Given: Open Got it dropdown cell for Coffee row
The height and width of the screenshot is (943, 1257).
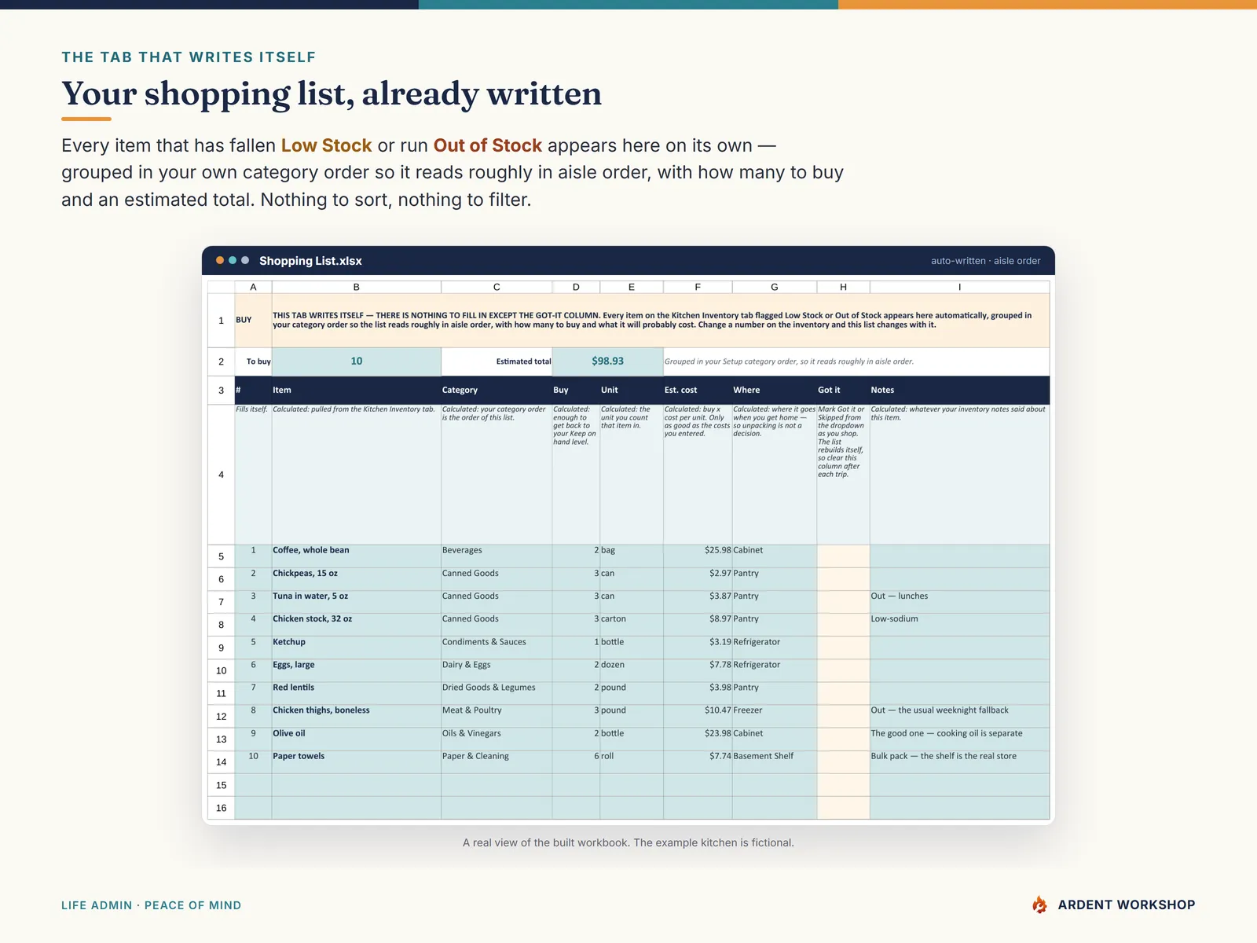Looking at the screenshot, I should pos(843,556).
